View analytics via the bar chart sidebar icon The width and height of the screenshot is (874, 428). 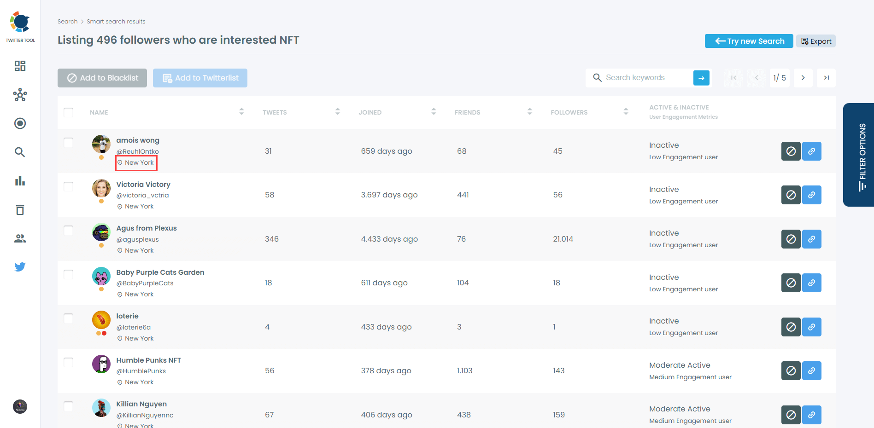(x=20, y=181)
